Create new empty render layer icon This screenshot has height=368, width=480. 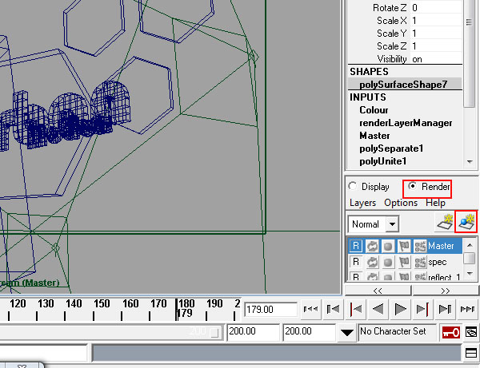click(444, 223)
